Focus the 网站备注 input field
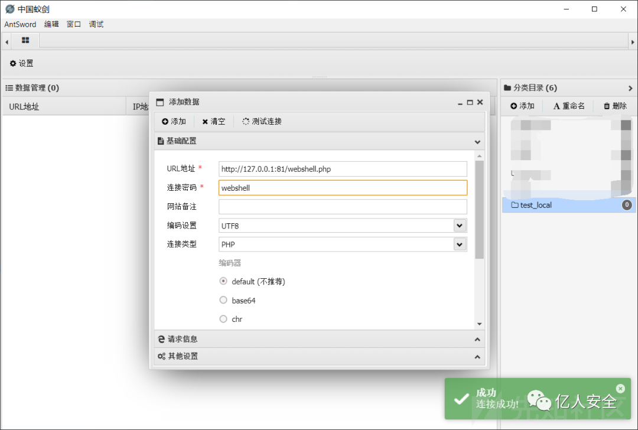638x430 pixels. click(x=343, y=207)
